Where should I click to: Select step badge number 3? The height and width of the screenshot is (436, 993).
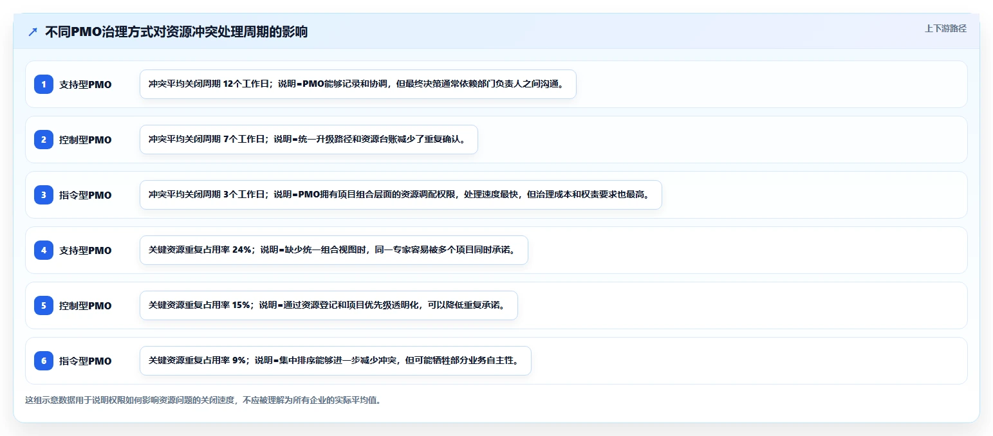tap(44, 195)
